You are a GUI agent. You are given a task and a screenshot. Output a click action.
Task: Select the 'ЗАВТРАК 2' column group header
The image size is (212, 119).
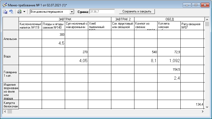click(123, 19)
